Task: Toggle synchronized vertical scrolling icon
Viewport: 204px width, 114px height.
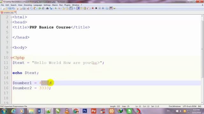Action: click(63, 9)
